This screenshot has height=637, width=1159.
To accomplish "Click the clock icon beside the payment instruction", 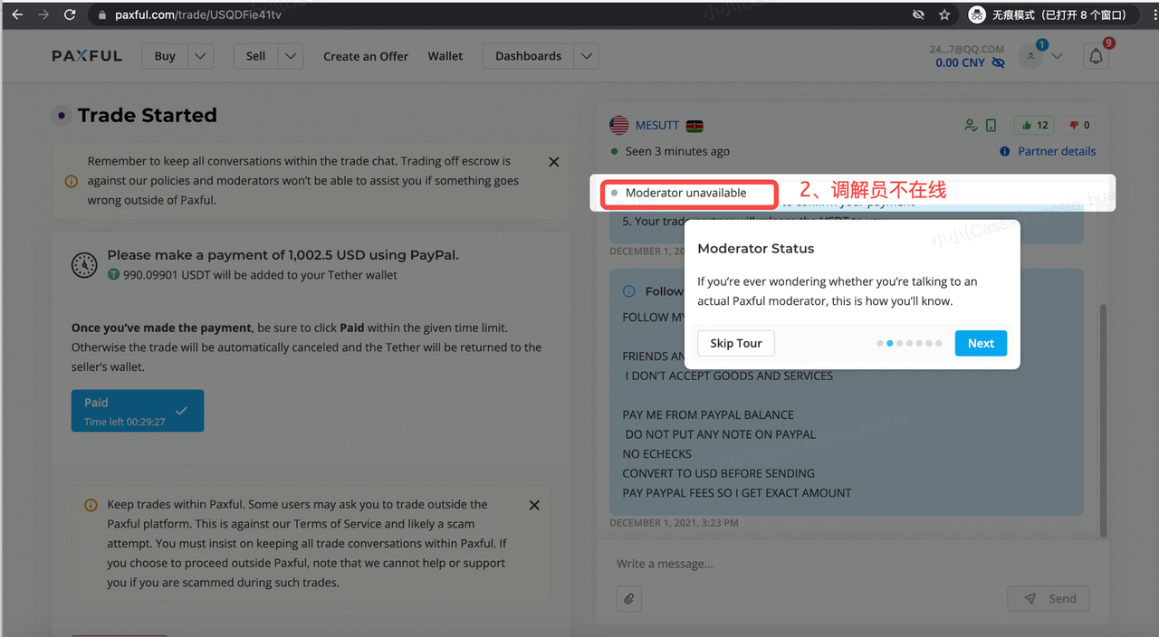I will pos(84,264).
